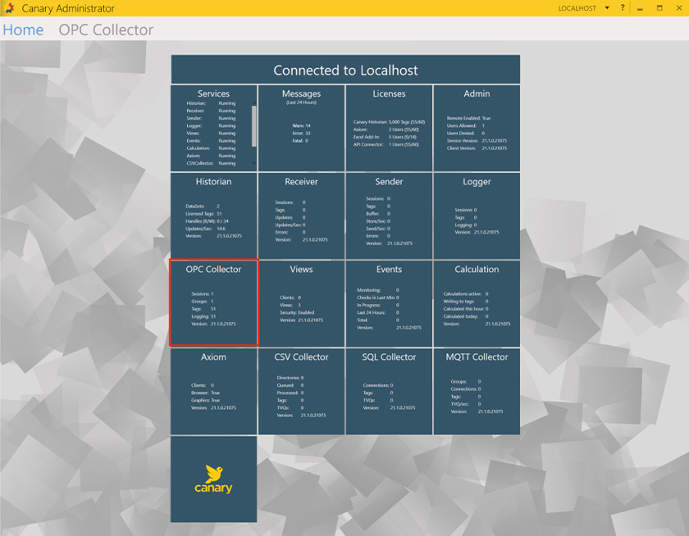
Task: Click the 'Browser: True' line in Axiom
Action: [205, 393]
